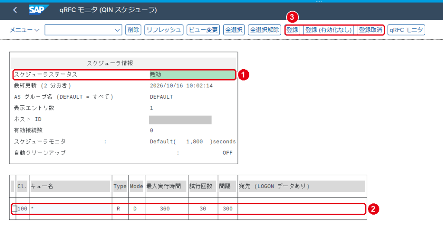The image size is (443, 232).
Task: Click the 全選択解除 button
Action: click(264, 30)
